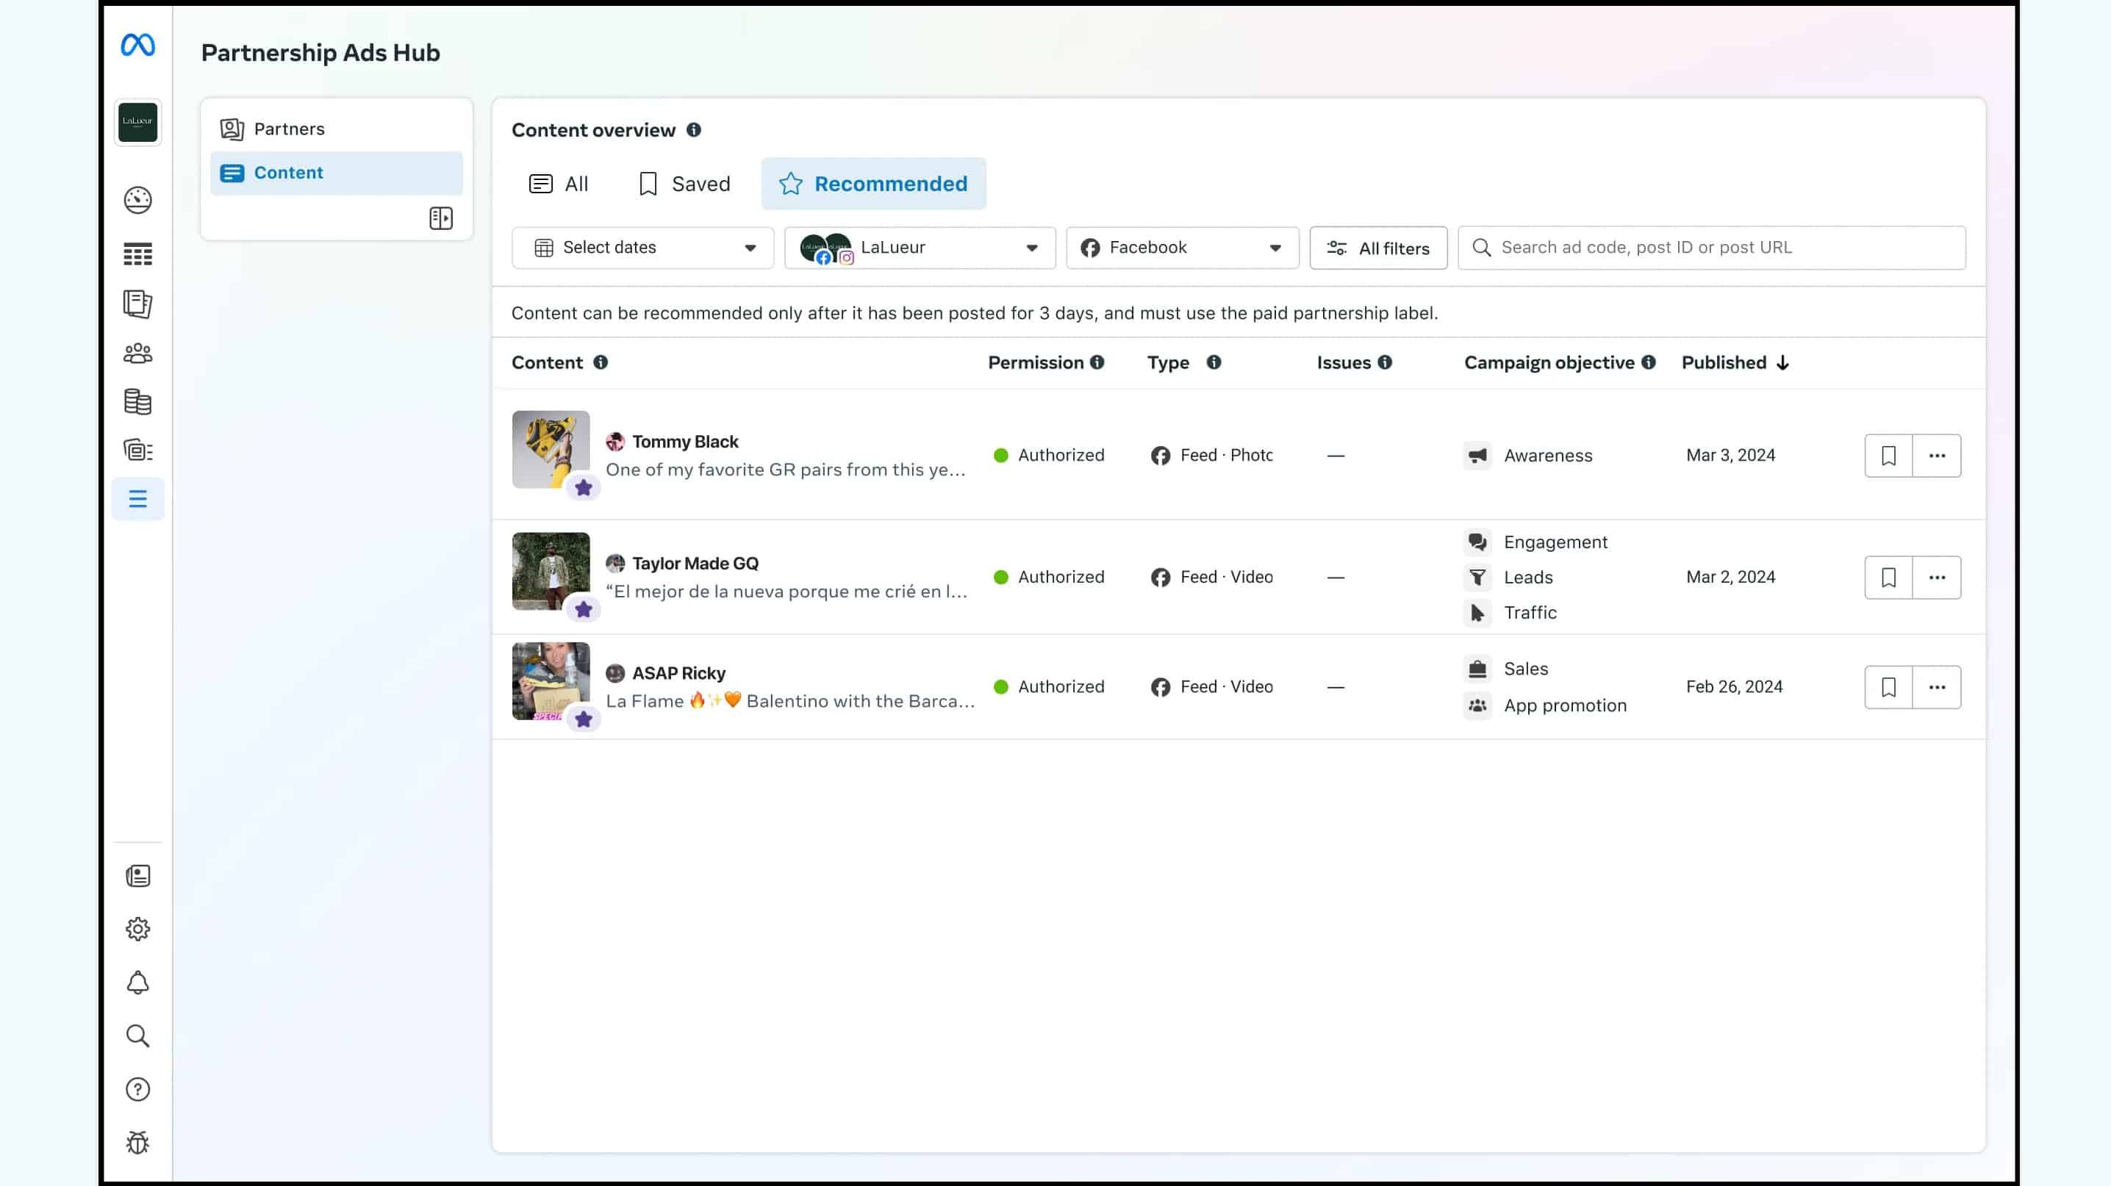Screen dimensions: 2111x1186
Task: Bookmark ASAP Ricky's Feed Video post
Action: [x=1888, y=686]
